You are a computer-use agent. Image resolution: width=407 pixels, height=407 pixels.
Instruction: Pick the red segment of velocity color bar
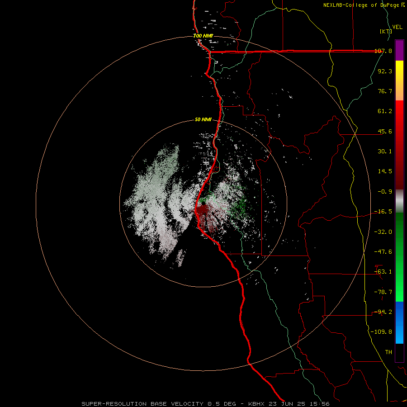(399, 145)
